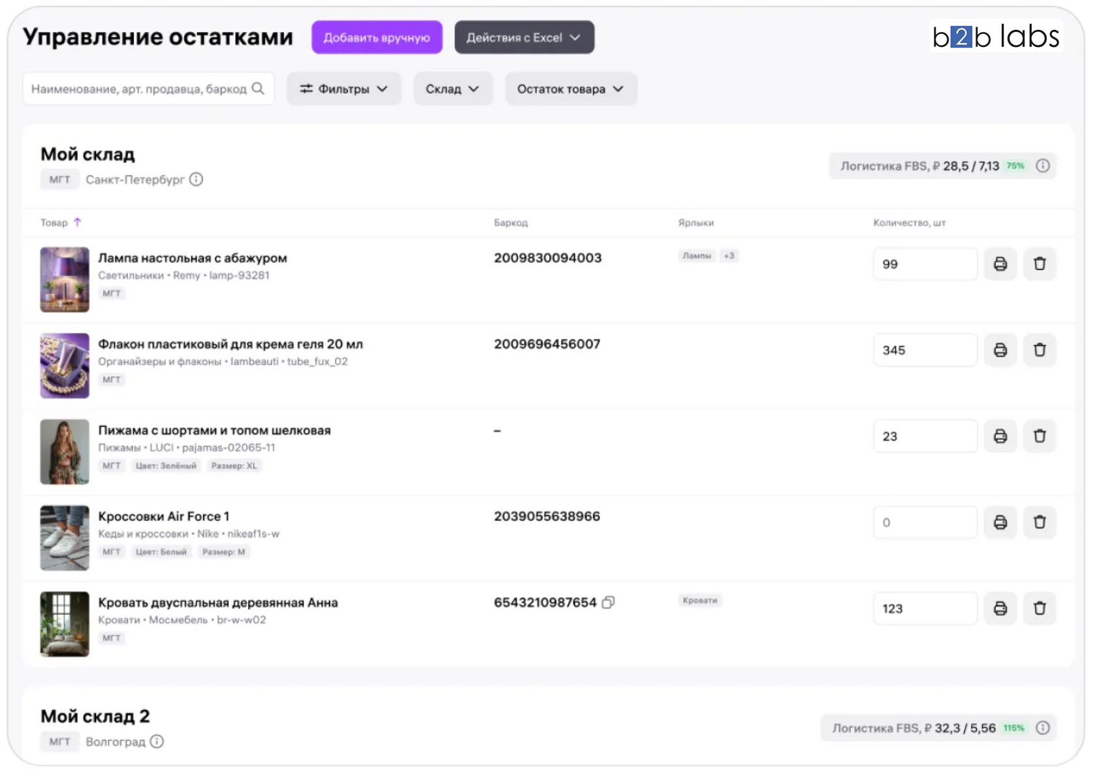
Task: Select quantity field showing 345
Action: coord(925,350)
